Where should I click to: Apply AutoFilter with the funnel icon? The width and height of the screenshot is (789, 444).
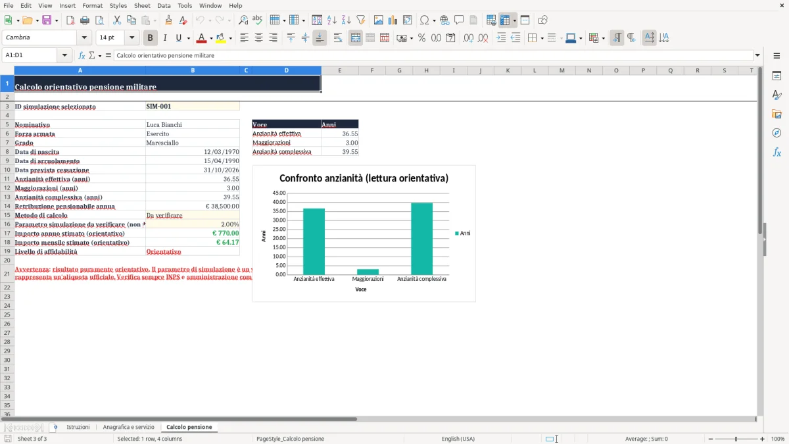(x=361, y=20)
